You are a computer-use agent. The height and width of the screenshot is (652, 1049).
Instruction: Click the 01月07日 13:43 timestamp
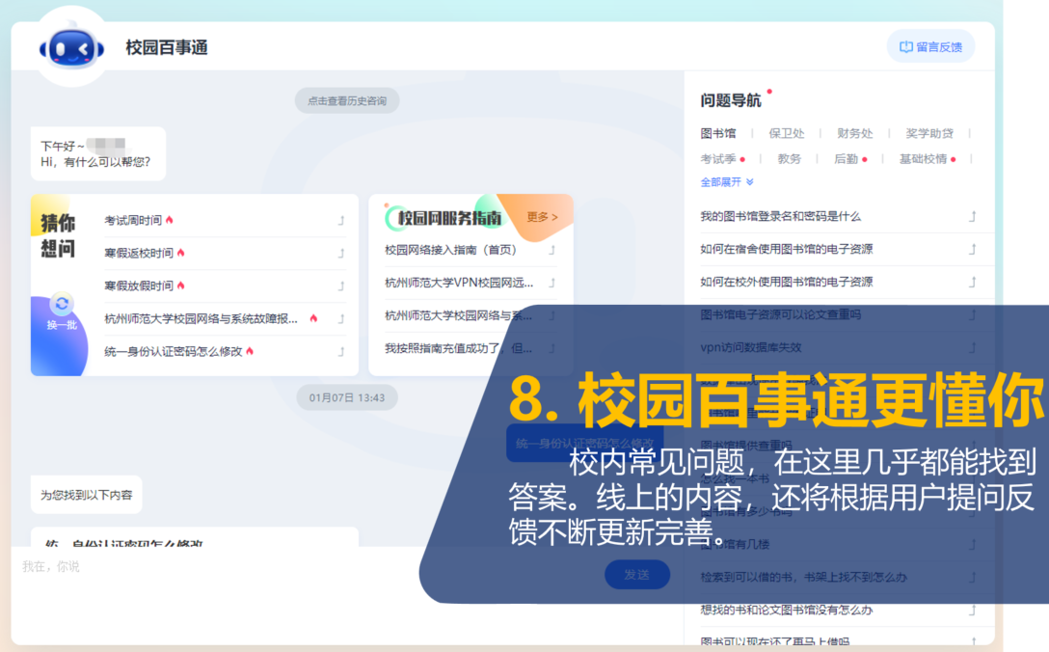click(346, 397)
